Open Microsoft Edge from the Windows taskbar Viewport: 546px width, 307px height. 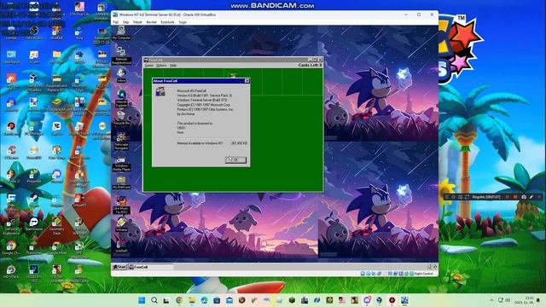click(205, 300)
